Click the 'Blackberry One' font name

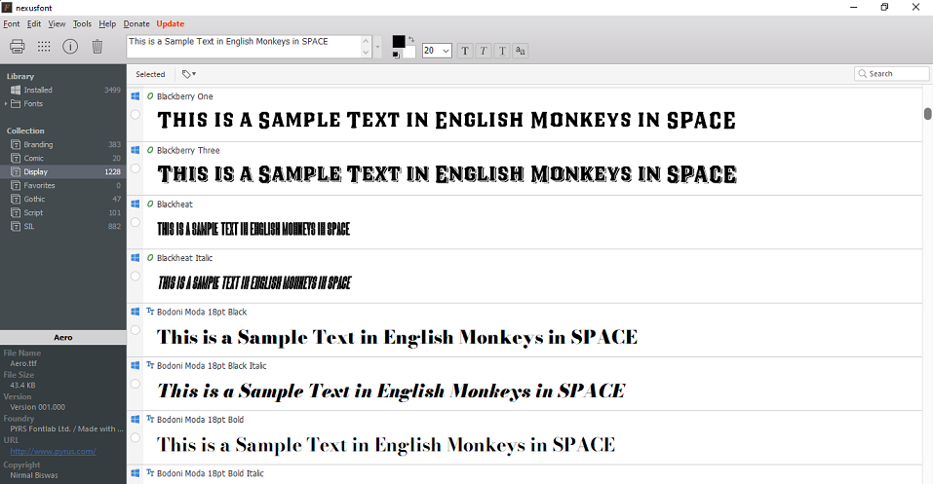185,96
